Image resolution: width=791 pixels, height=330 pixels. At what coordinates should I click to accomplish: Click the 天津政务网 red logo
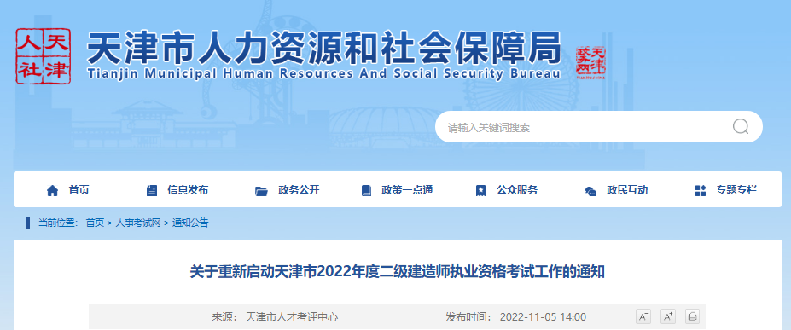[590, 63]
